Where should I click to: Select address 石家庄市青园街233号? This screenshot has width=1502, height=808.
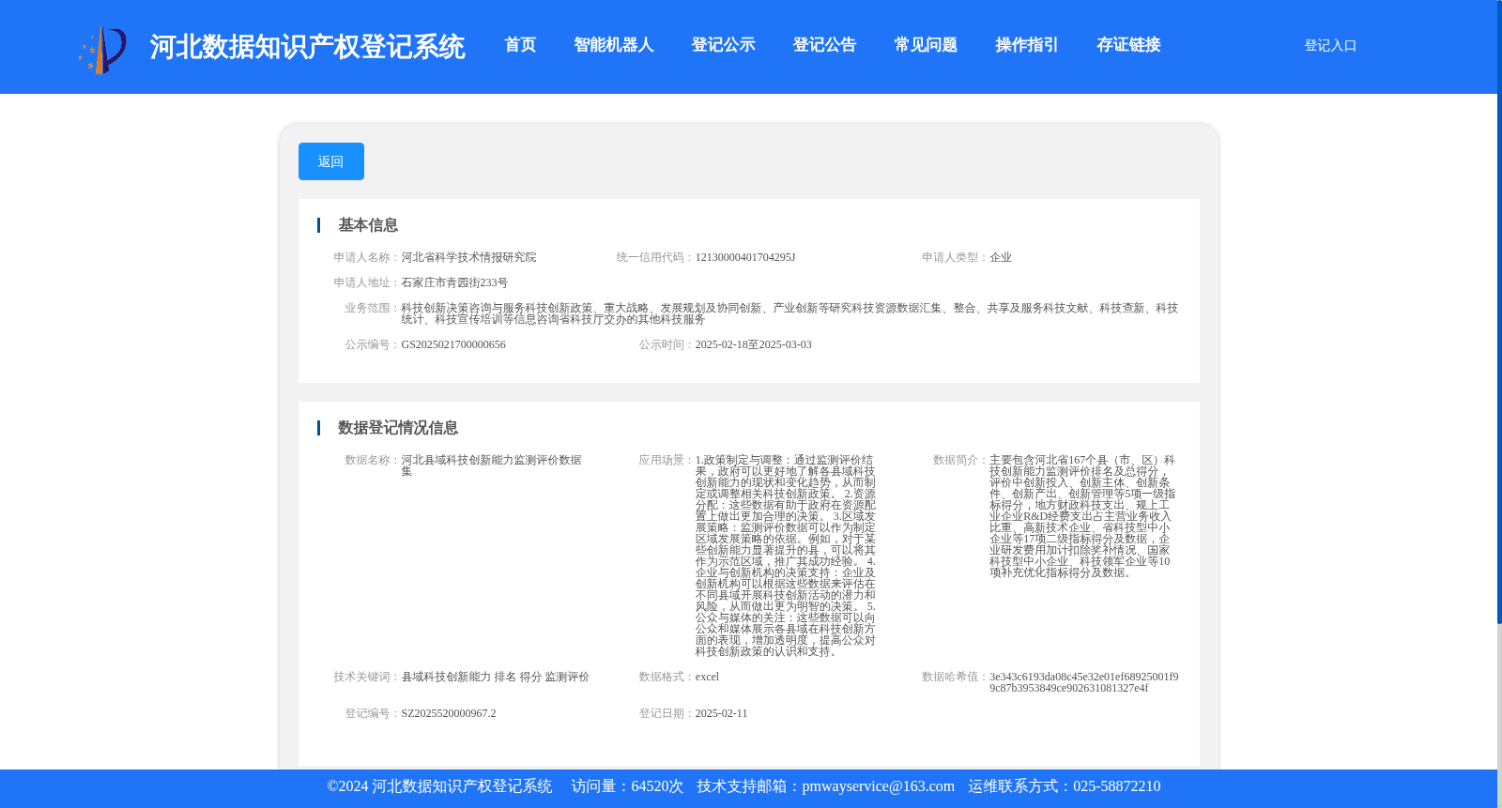(454, 282)
